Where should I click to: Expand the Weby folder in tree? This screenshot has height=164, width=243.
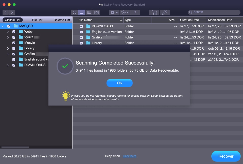[x=8, y=32]
